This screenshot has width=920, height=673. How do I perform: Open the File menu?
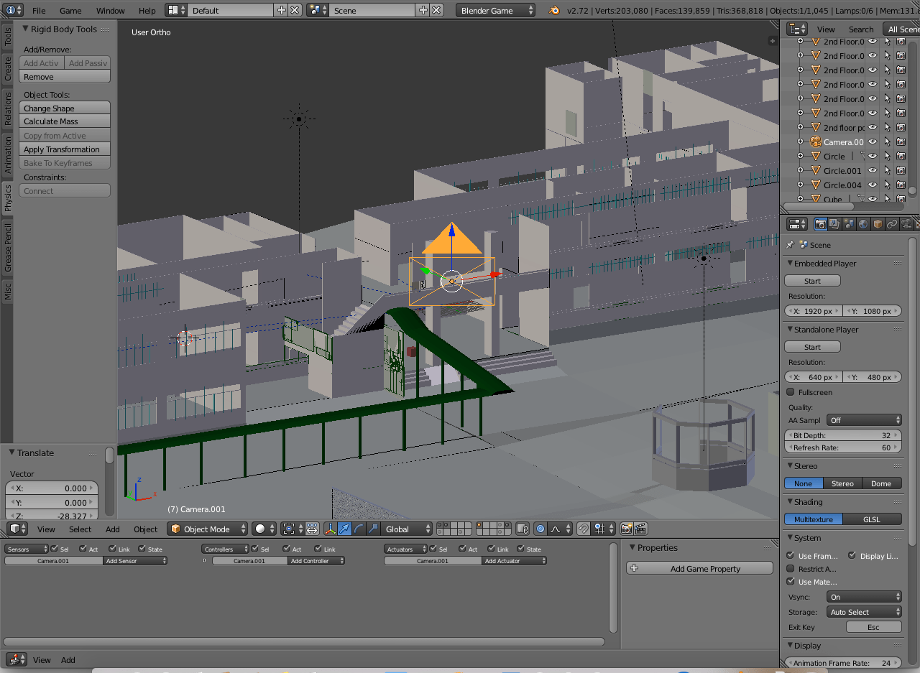click(39, 11)
